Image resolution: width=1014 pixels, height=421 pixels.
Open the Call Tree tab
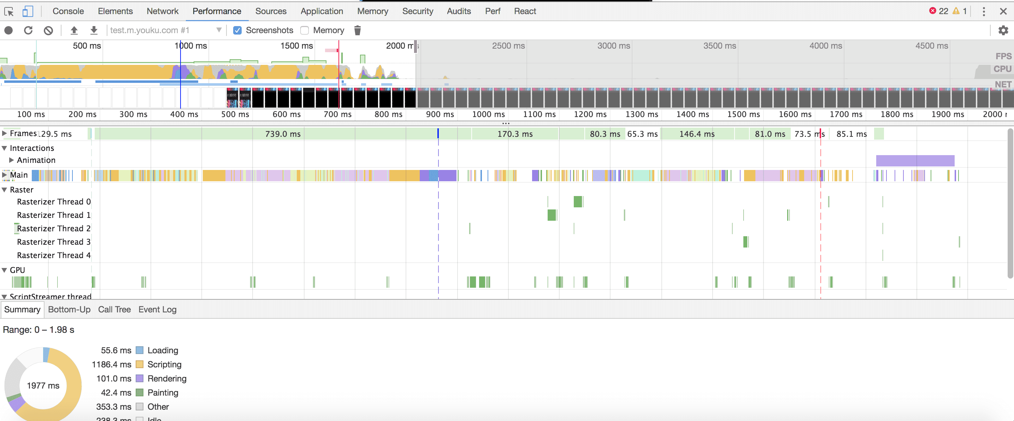tap(114, 310)
